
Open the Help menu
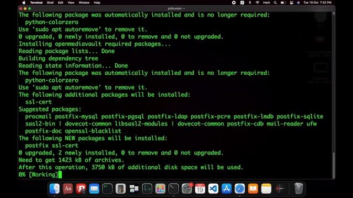click(x=97, y=3)
